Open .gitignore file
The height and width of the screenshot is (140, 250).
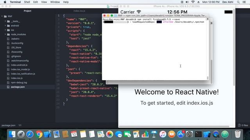pos(16,56)
